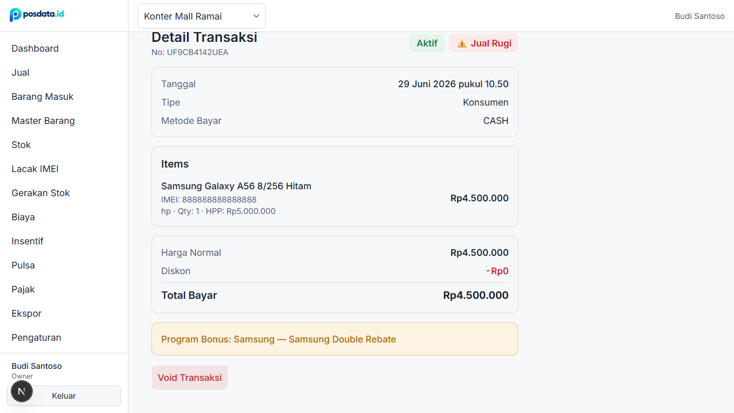This screenshot has width=734, height=413.
Task: Click the round N avatar badge
Action: pos(22,392)
